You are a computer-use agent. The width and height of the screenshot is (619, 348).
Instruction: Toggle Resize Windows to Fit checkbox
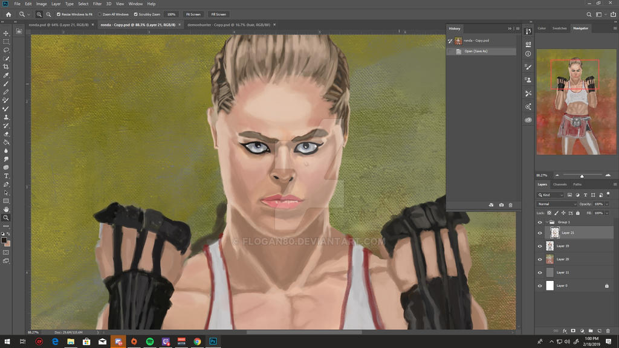tap(59, 14)
